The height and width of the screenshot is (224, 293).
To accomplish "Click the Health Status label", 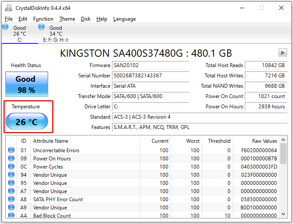I will 26,65.
